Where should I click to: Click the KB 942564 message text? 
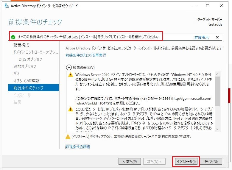point(143,101)
